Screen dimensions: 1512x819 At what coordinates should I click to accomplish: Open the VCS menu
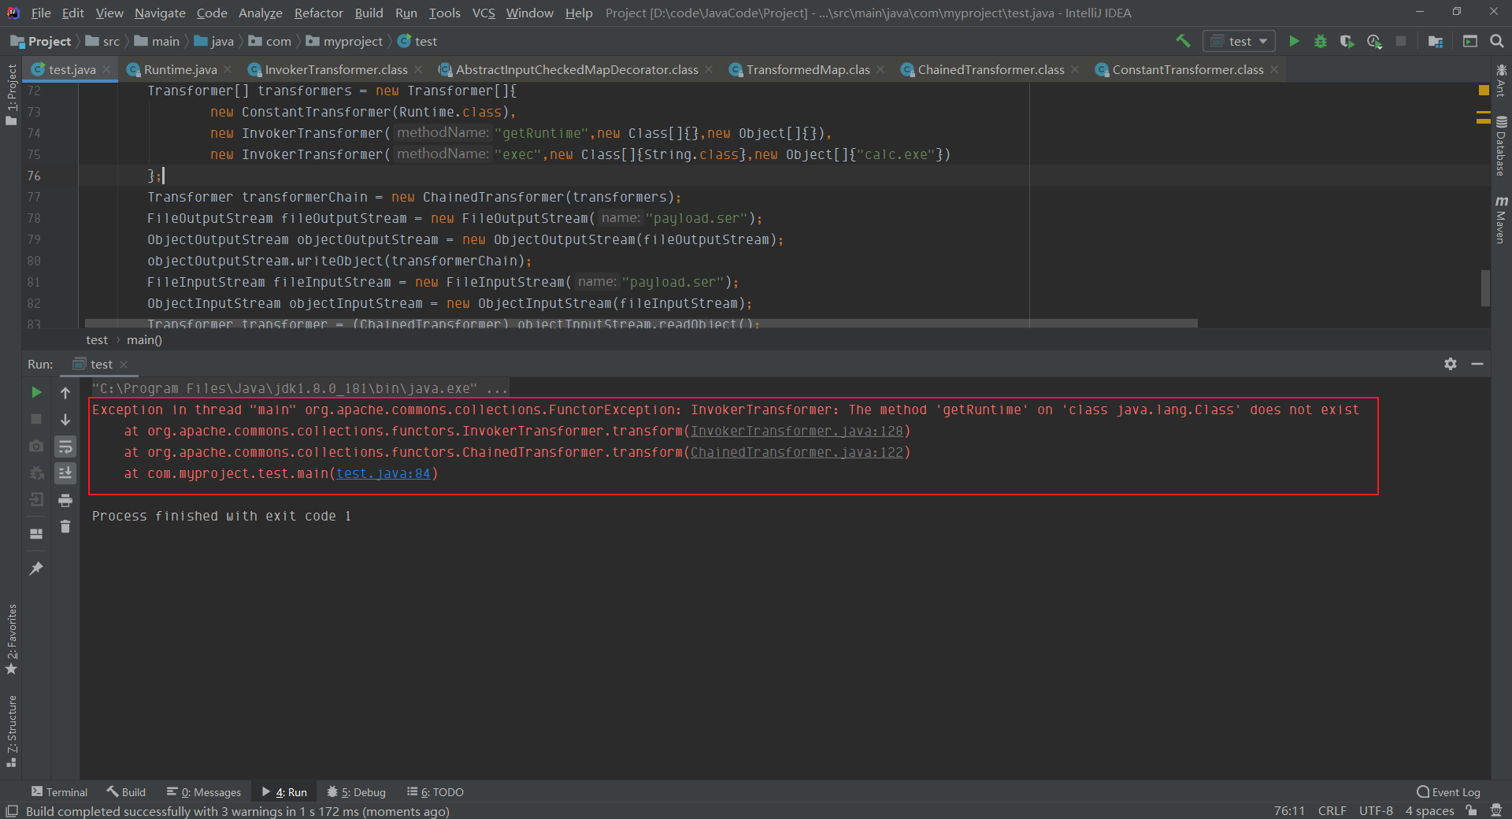point(484,13)
